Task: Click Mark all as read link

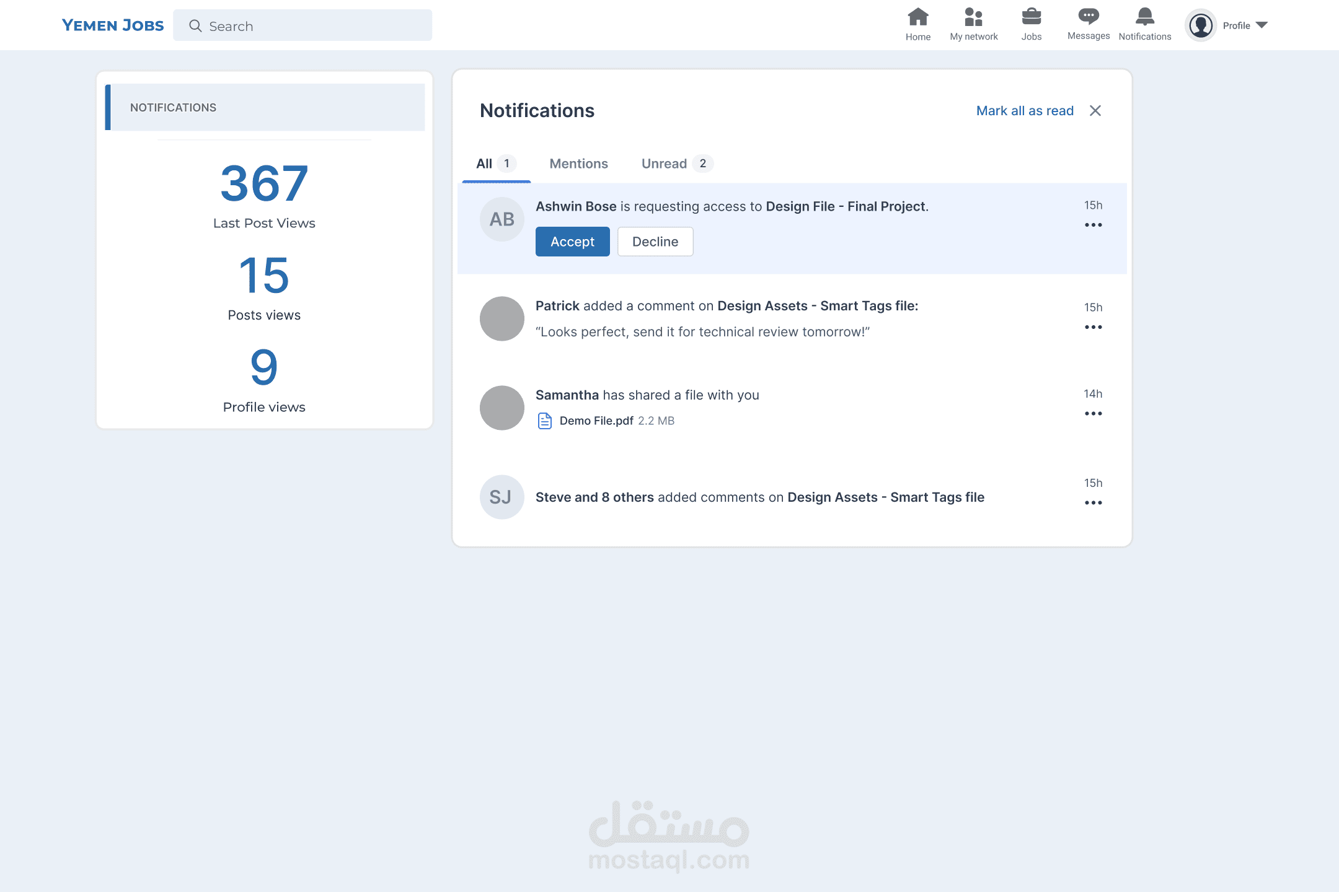Action: [x=1024, y=111]
